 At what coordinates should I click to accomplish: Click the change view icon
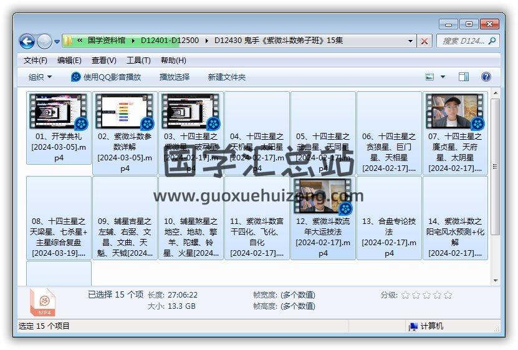click(x=429, y=77)
